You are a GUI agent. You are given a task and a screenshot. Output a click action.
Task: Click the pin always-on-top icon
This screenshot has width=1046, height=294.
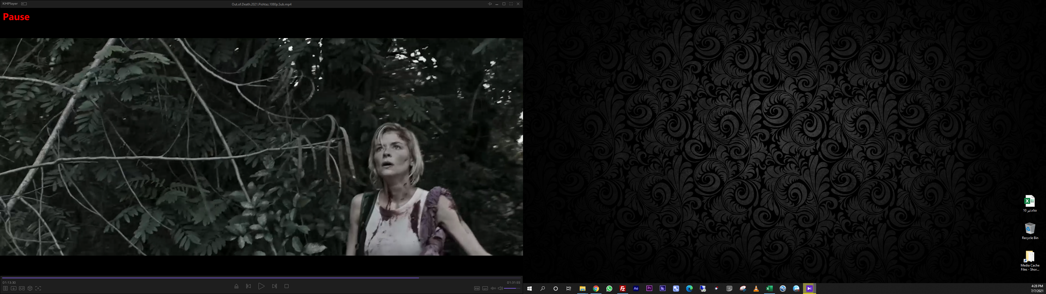(490, 4)
